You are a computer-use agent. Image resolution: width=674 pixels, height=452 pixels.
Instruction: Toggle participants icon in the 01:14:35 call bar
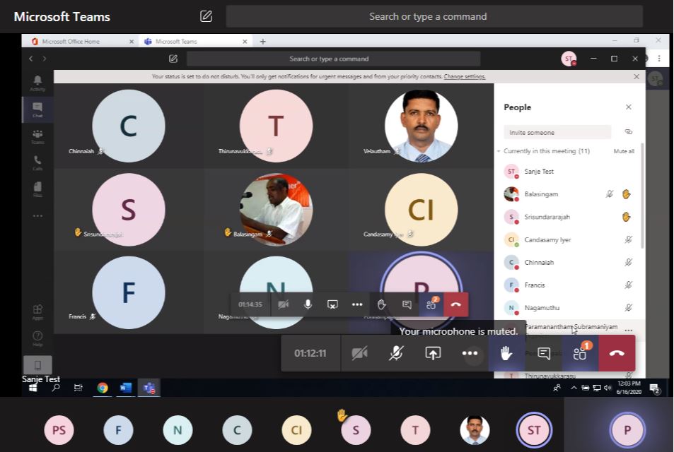[431, 304]
